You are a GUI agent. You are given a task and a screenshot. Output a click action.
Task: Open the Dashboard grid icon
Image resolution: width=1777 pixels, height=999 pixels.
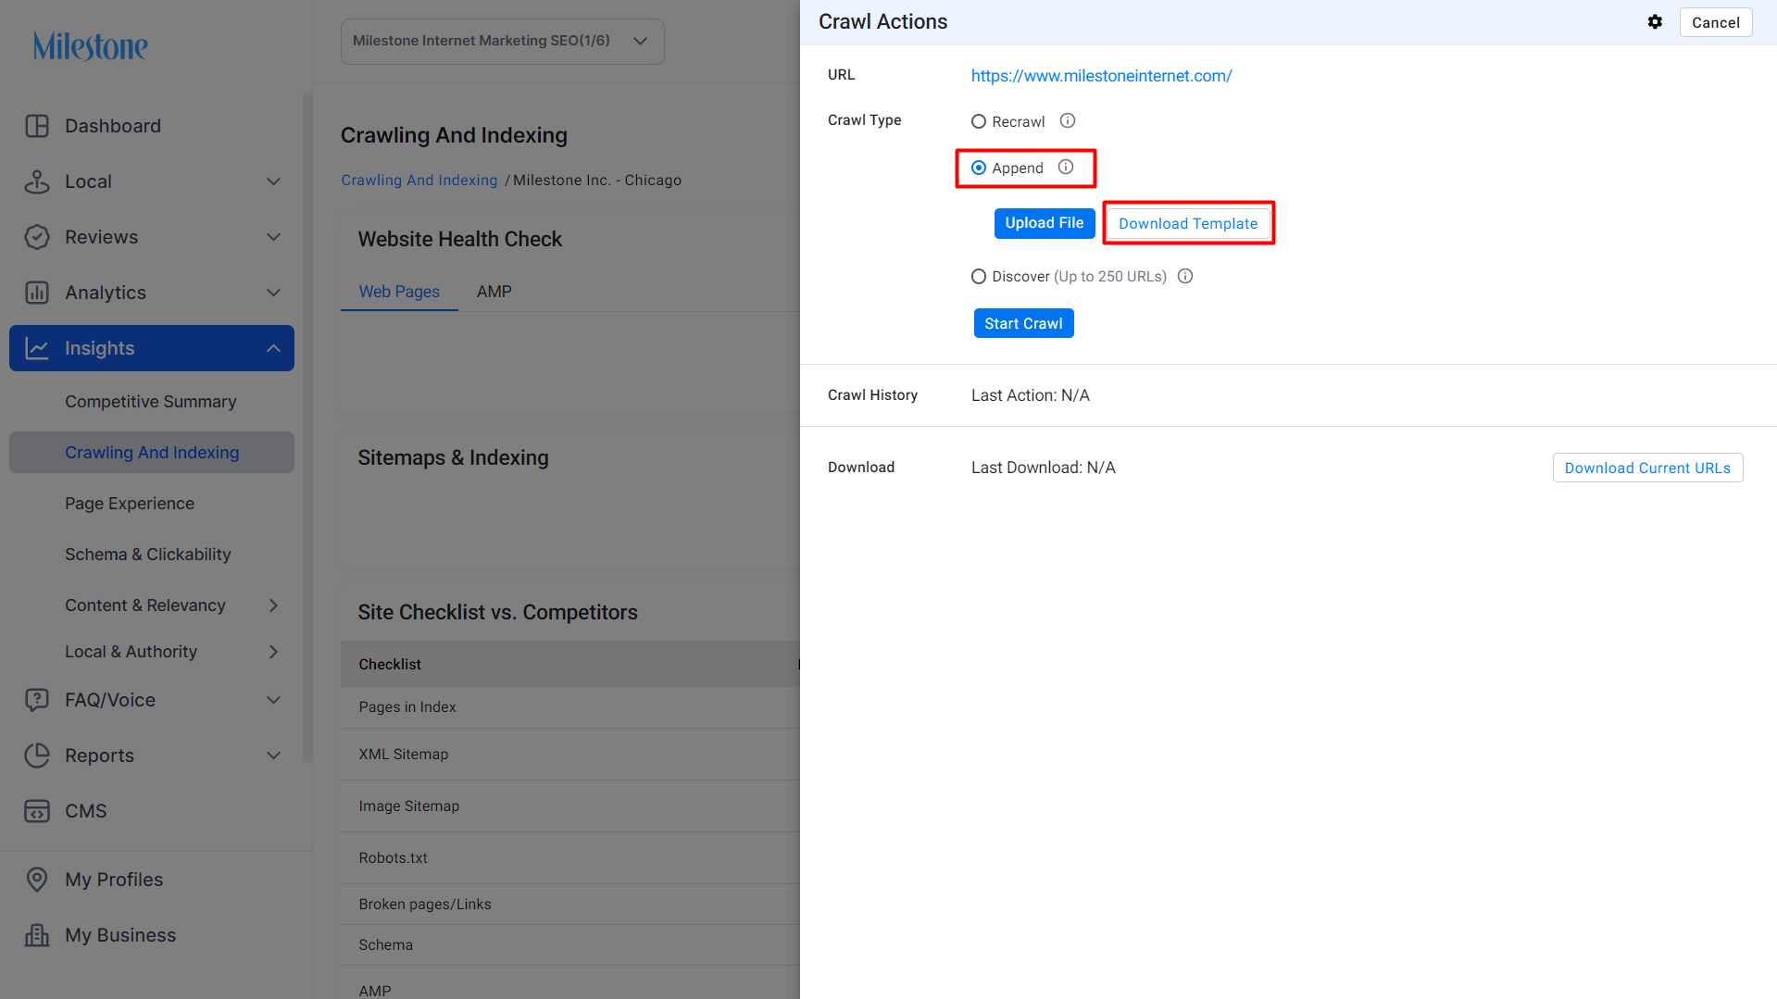[37, 126]
